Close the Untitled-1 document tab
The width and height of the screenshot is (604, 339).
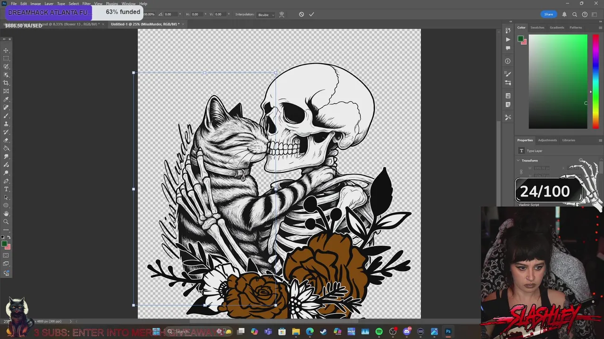[x=182, y=24]
